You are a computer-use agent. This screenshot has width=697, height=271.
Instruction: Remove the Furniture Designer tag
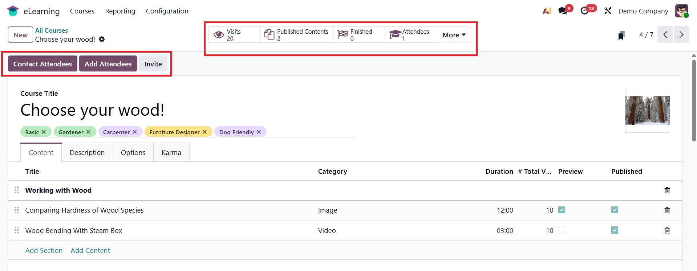coord(205,132)
